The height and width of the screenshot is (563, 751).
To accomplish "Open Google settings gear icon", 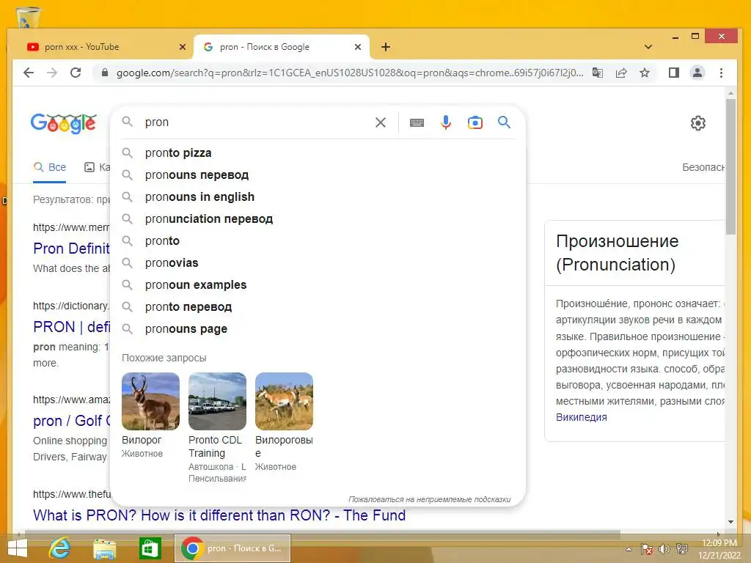I will point(698,123).
